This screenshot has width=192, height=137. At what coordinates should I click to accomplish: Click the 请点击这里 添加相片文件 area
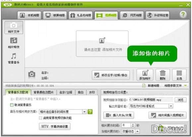[102, 44]
